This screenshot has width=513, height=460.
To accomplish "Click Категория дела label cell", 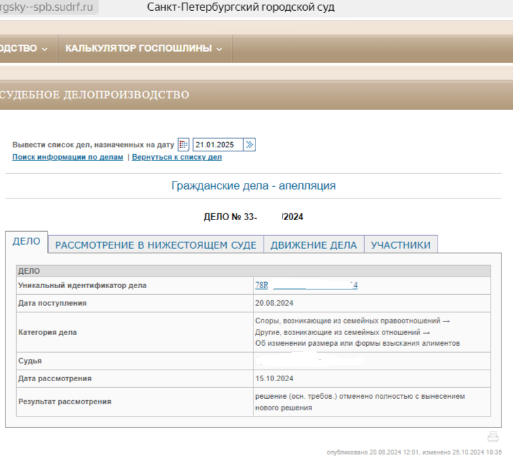I will tap(135, 332).
